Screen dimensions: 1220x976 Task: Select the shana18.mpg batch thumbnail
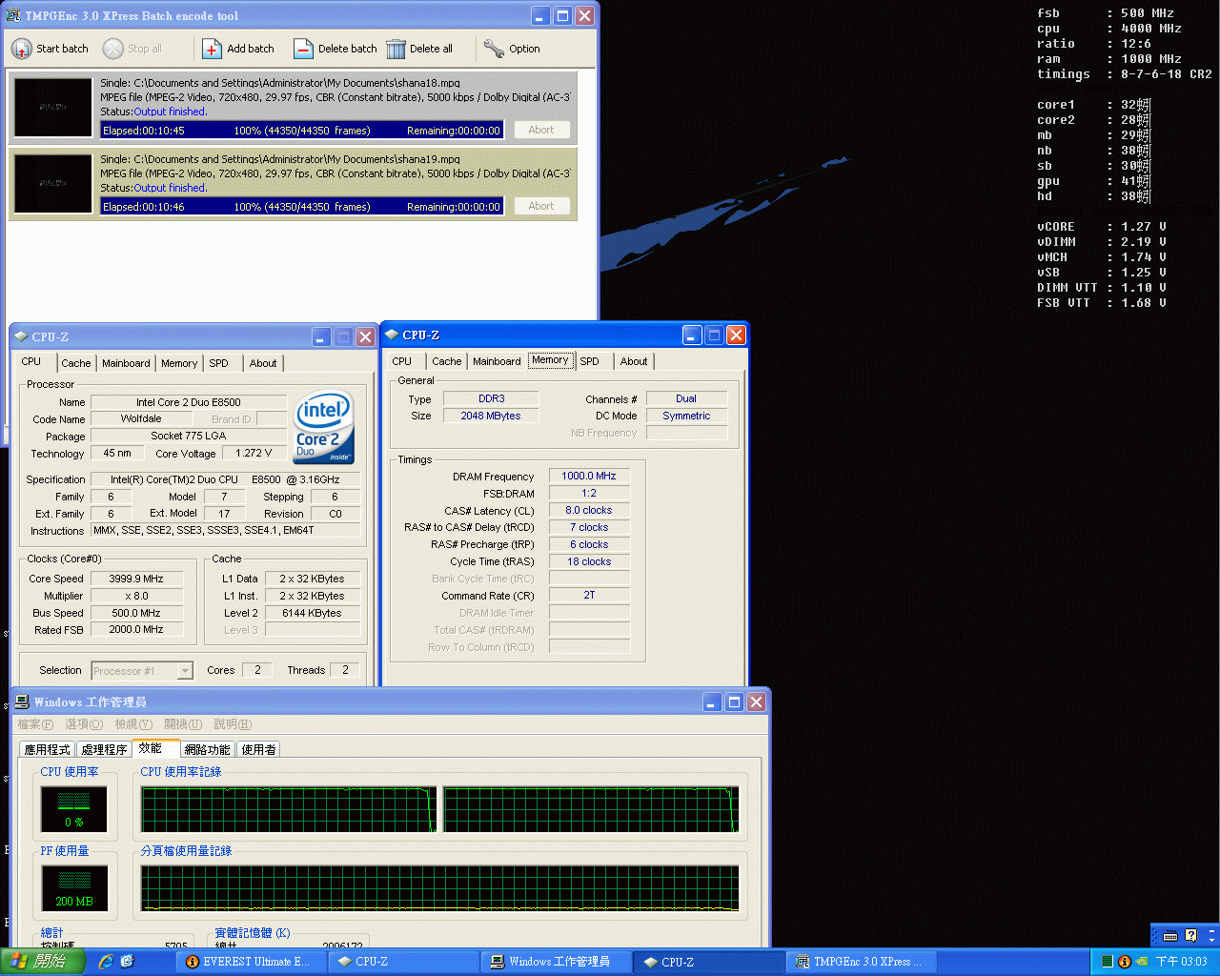(x=53, y=107)
